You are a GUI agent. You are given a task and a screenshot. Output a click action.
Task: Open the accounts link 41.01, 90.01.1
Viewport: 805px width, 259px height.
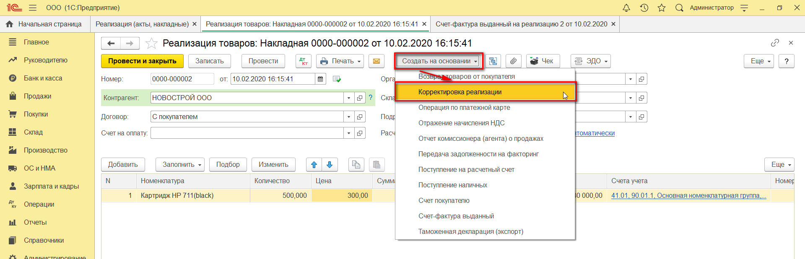(x=688, y=196)
